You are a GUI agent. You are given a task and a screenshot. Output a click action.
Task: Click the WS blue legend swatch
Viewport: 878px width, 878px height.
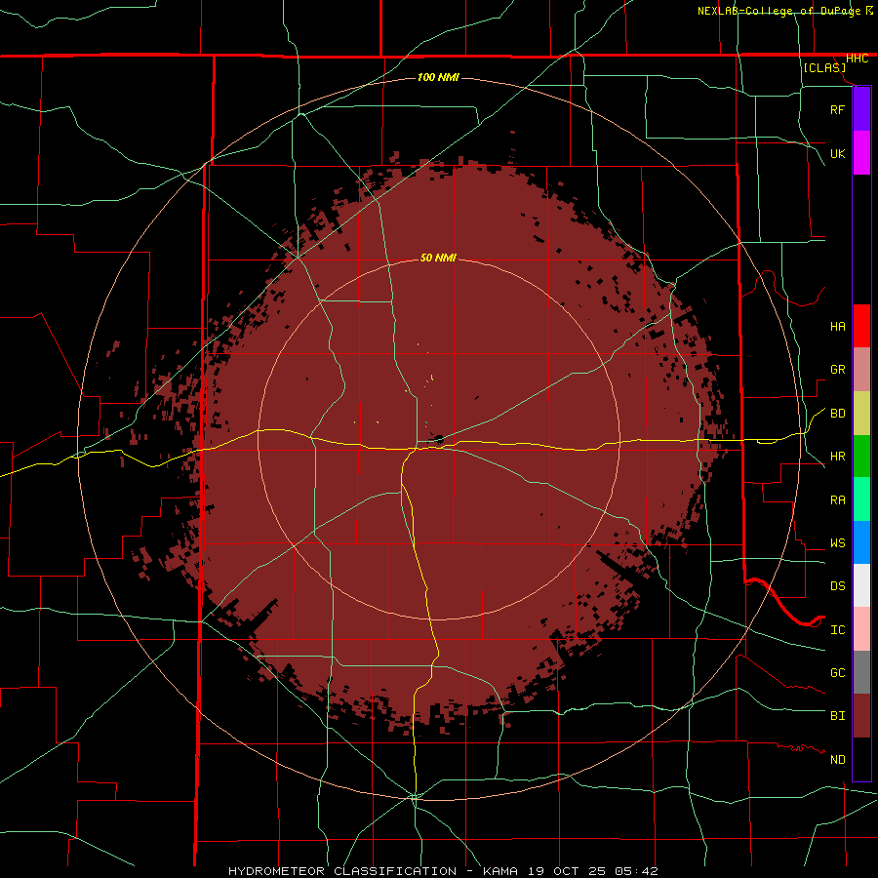(861, 542)
